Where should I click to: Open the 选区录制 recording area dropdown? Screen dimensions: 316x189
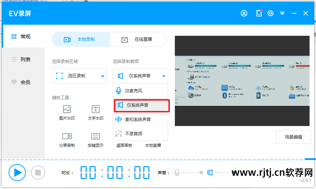(x=80, y=76)
